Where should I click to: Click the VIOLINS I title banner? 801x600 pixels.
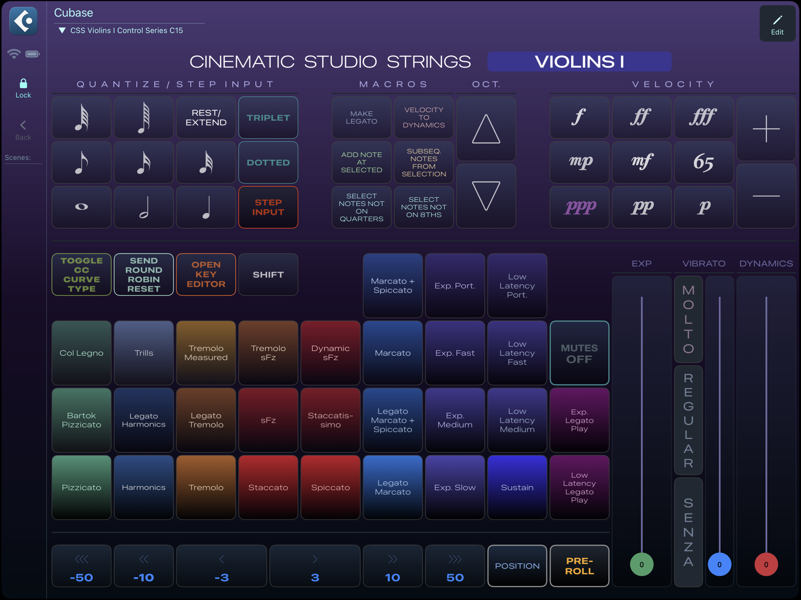pos(579,62)
